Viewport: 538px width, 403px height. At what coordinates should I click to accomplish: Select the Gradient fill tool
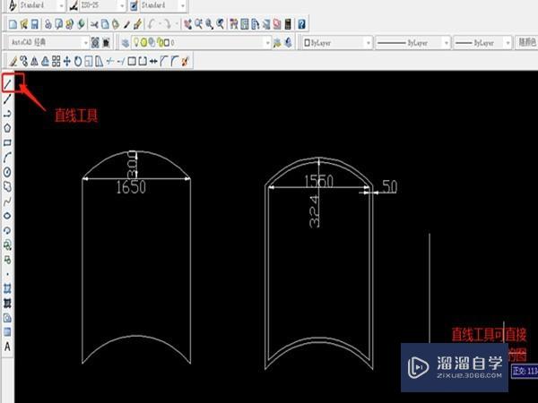click(x=7, y=303)
